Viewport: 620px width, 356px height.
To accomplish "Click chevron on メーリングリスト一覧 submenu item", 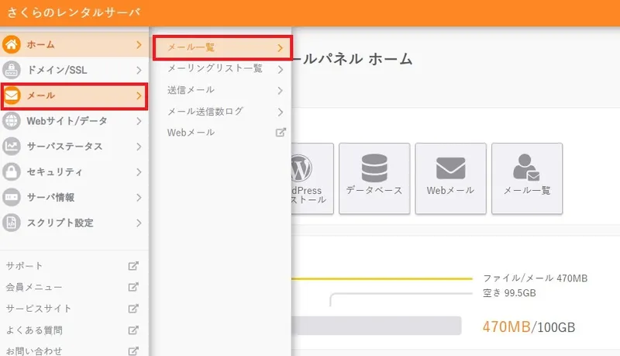I will tap(281, 70).
